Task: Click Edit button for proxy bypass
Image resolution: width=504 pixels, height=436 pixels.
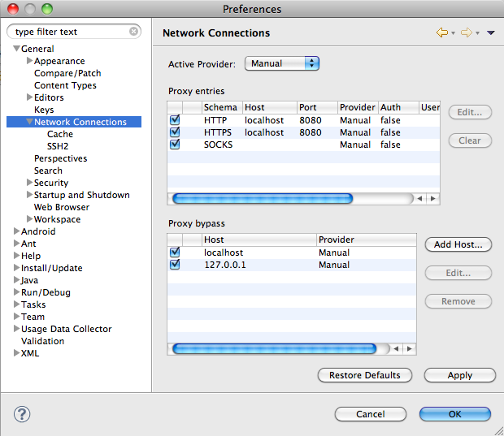Action: click(x=458, y=273)
